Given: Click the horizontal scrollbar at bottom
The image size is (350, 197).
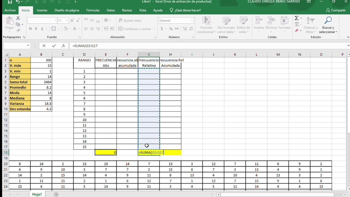Looking at the screenshot, I should pos(281,195).
